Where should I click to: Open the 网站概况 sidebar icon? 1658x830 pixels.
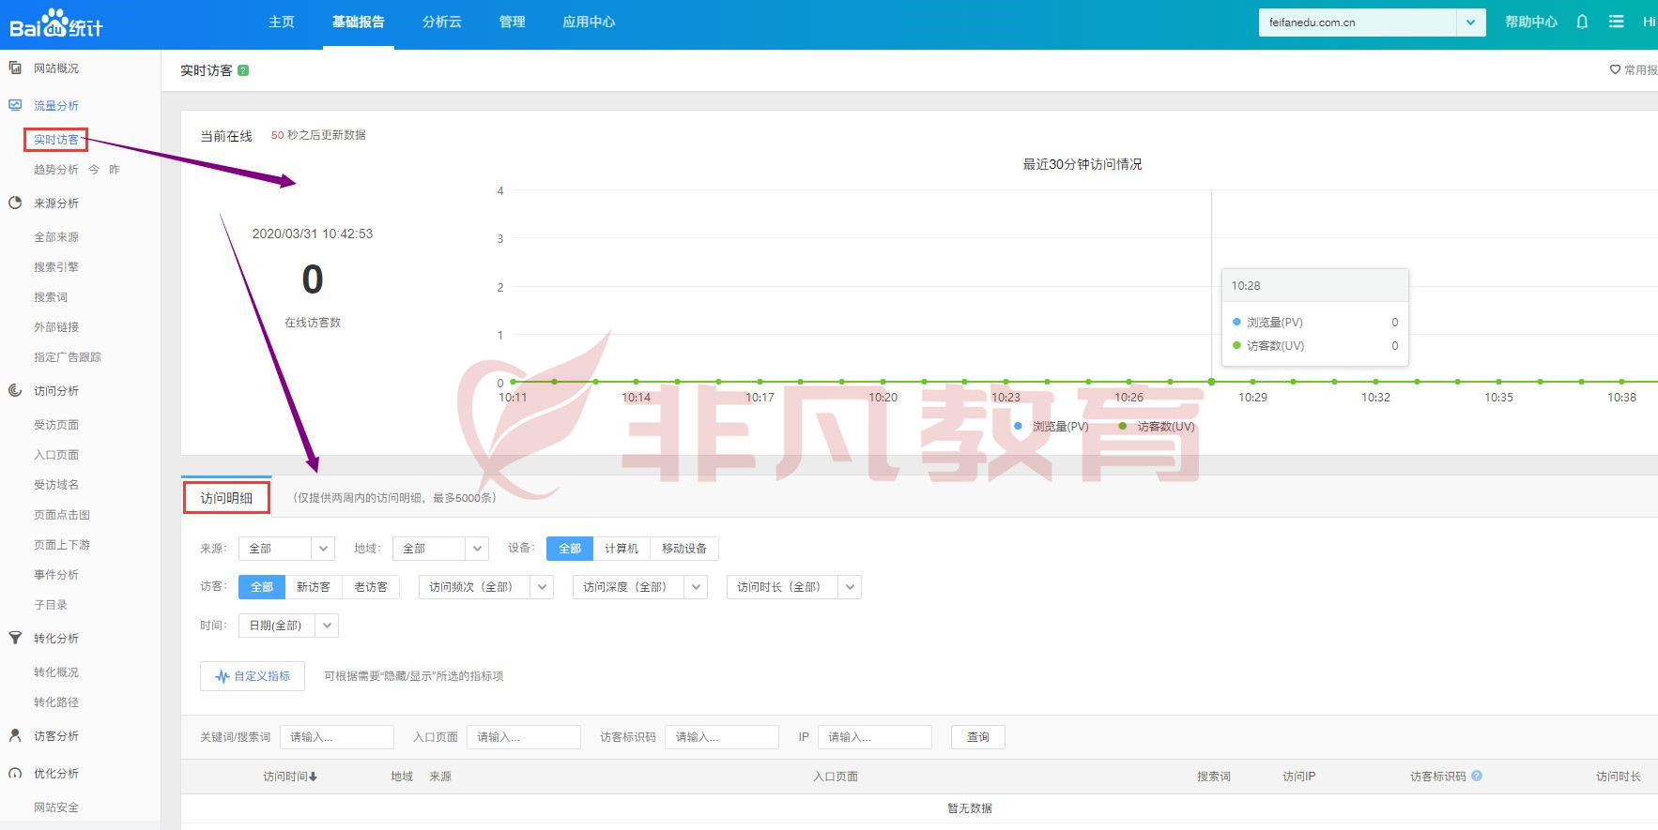coord(15,68)
